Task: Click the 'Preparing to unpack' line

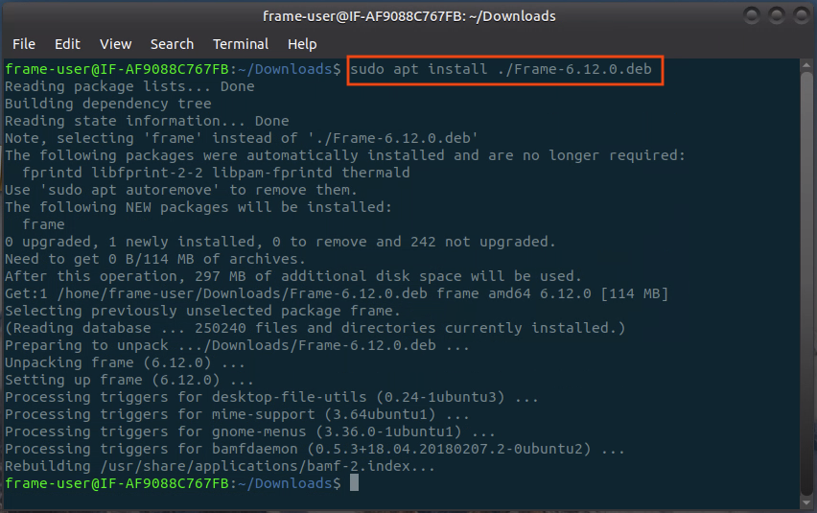Action: [x=237, y=345]
